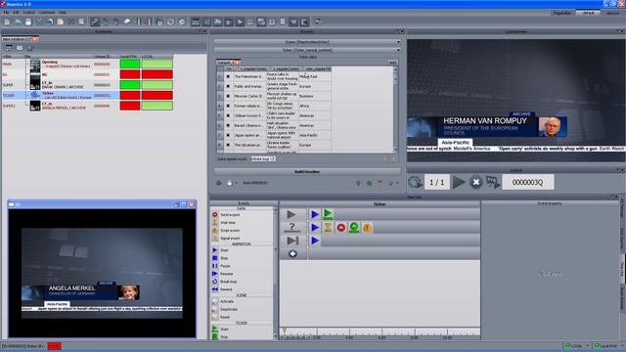Open the dropdown arrow next to lock icon
The image size is (626, 352).
click(236, 183)
